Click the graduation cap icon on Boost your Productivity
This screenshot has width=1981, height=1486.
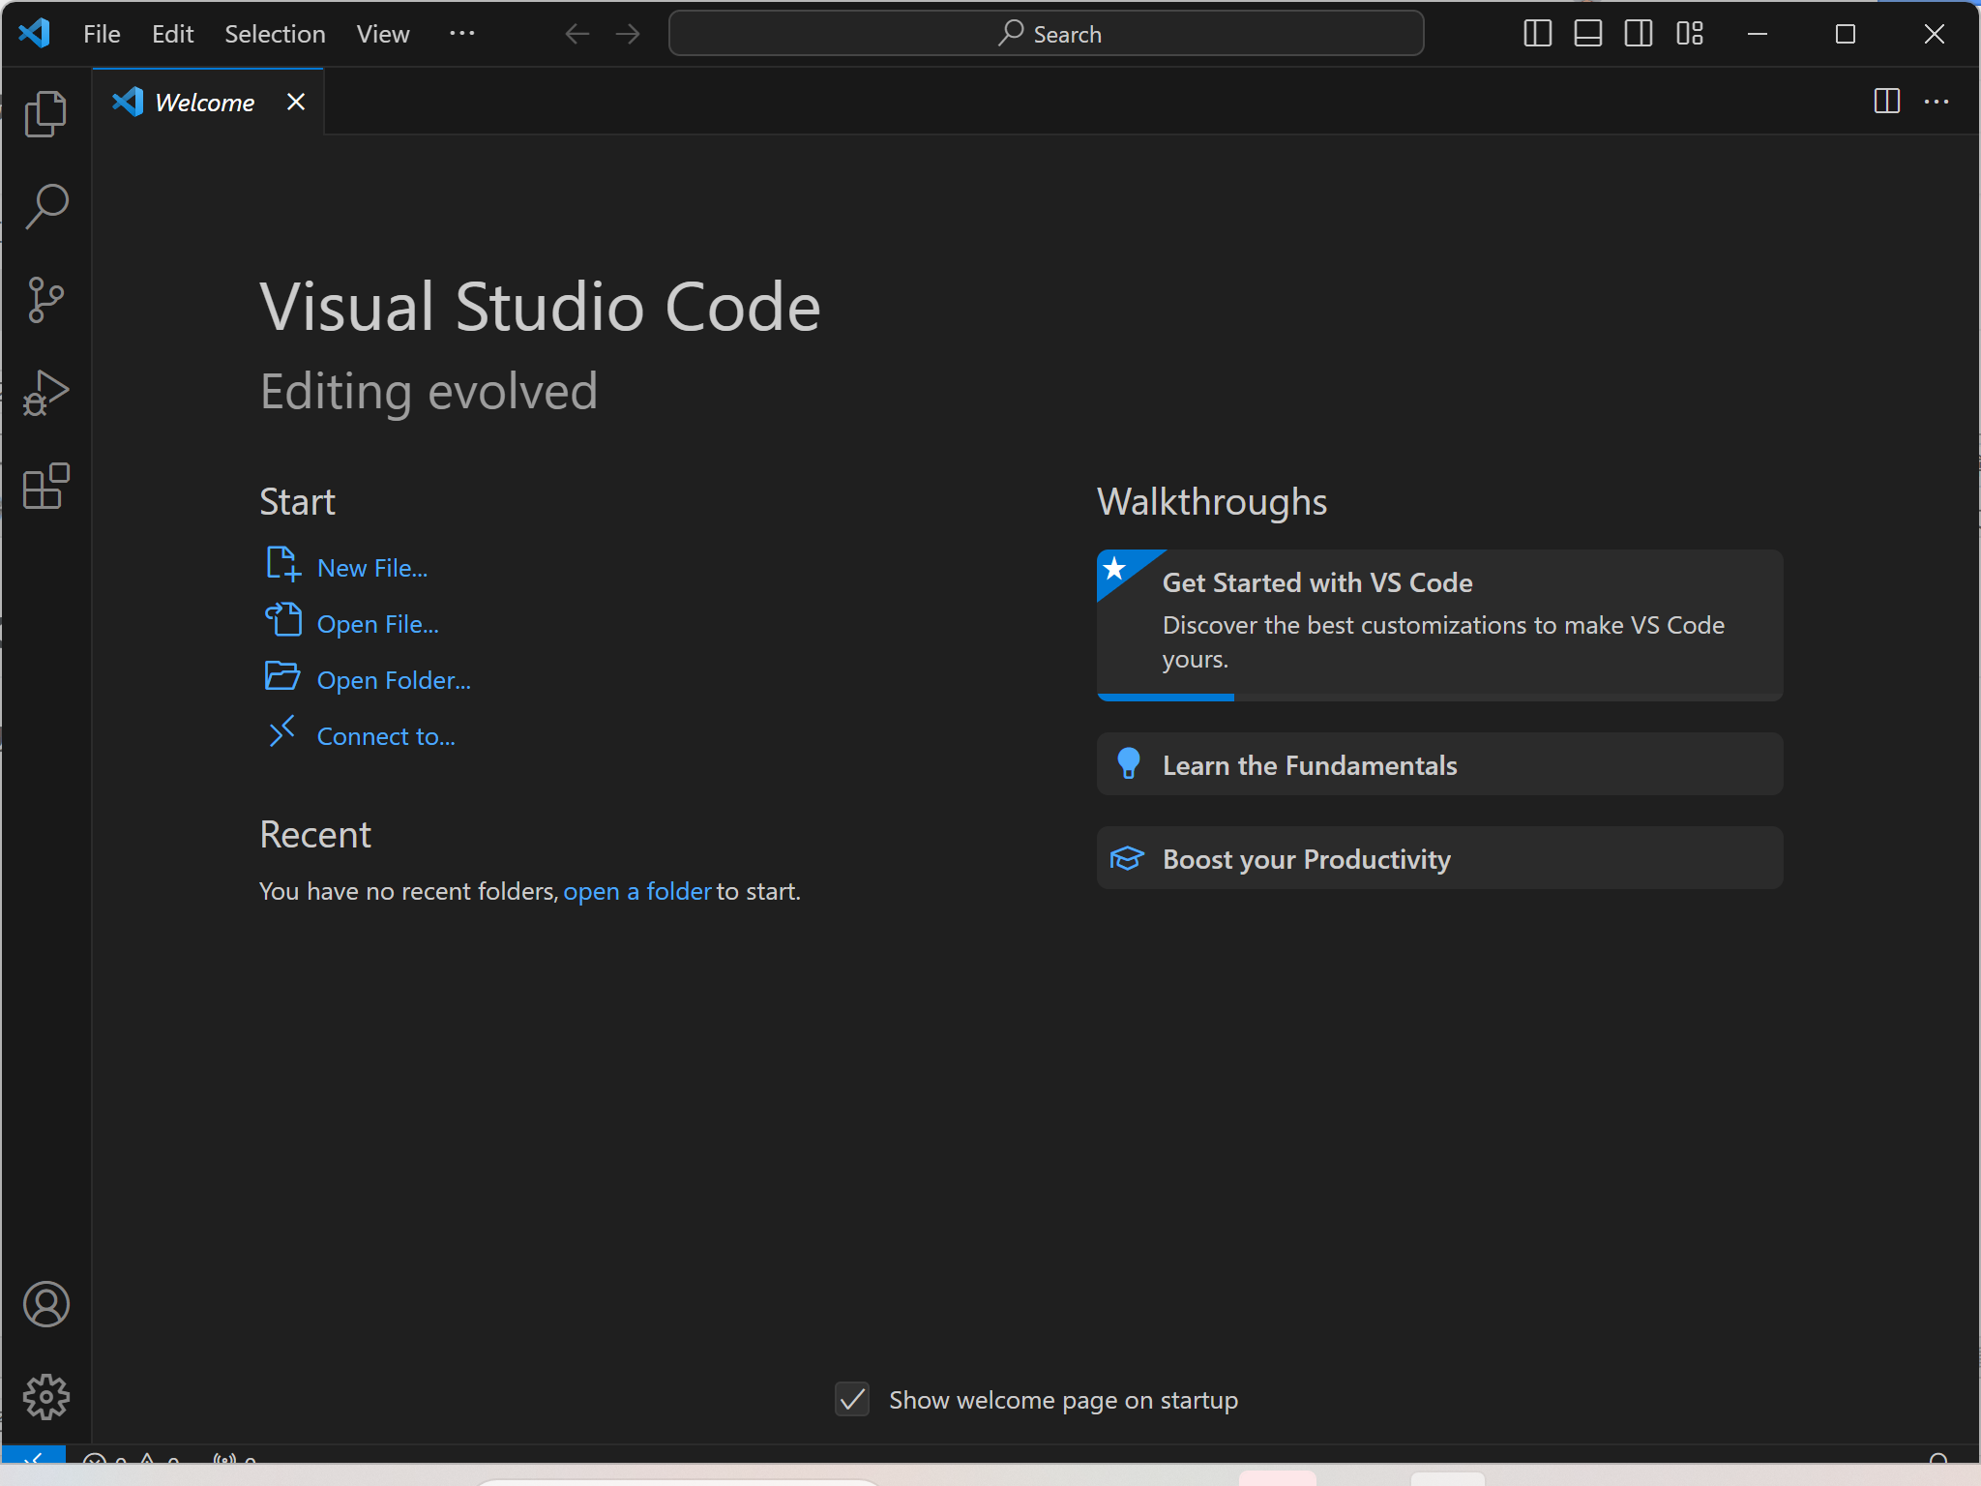click(x=1127, y=858)
